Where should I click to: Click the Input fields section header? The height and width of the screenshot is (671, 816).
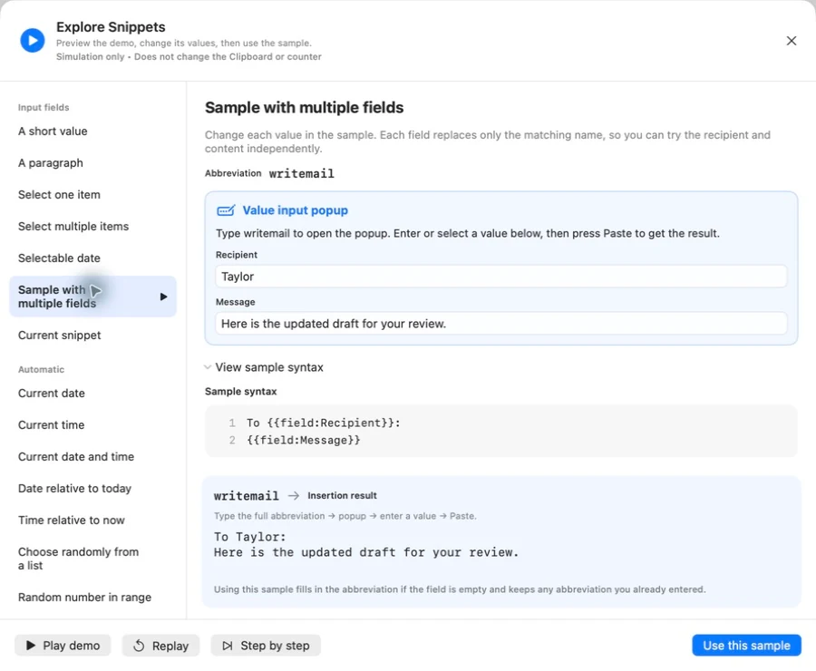tap(44, 107)
